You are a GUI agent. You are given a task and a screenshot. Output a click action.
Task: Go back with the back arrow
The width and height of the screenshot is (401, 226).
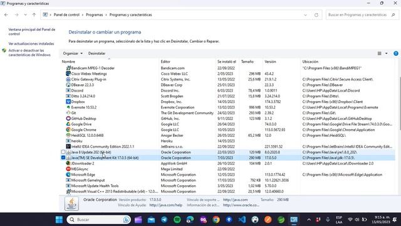pyautogui.click(x=6, y=15)
